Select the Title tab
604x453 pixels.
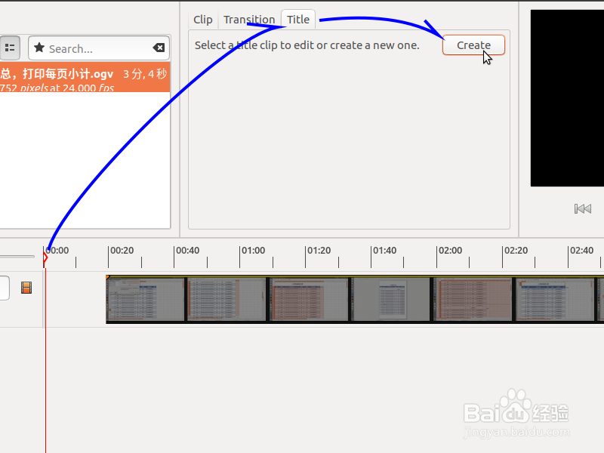click(x=298, y=20)
